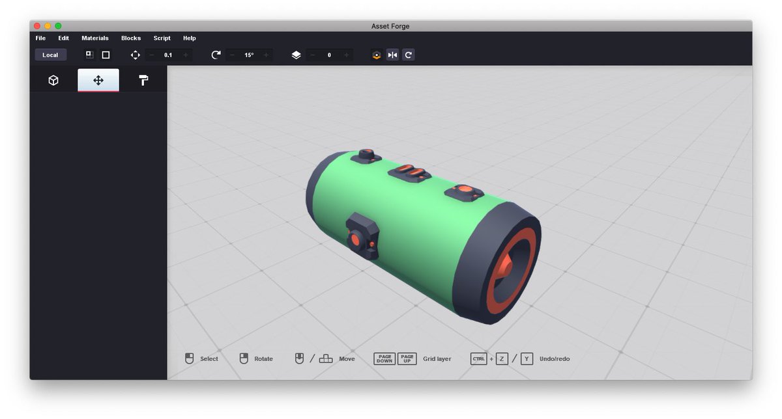Open the Help menu
The height and width of the screenshot is (419, 782).
tap(189, 38)
